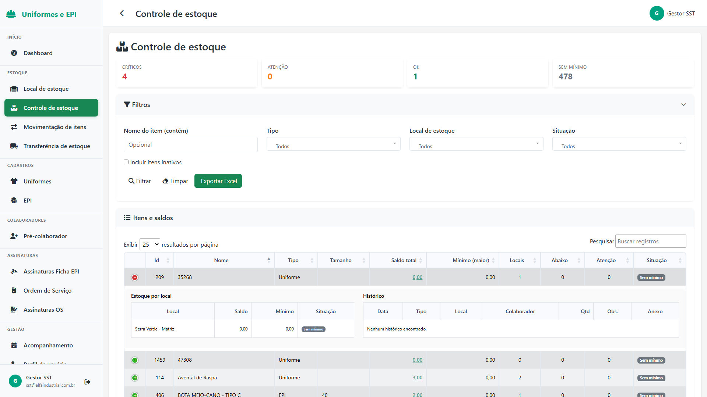Open the Gestor SST avatar in the header

(657, 13)
